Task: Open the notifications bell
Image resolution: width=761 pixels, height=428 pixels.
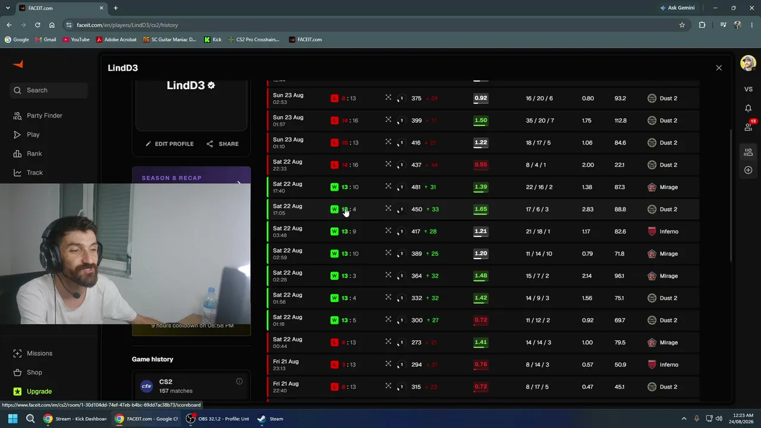Action: (749, 108)
